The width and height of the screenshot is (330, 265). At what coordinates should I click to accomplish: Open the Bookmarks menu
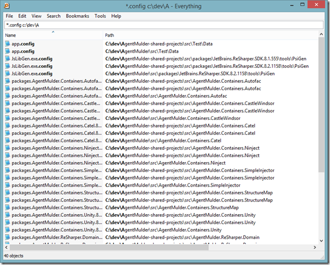click(x=78, y=16)
